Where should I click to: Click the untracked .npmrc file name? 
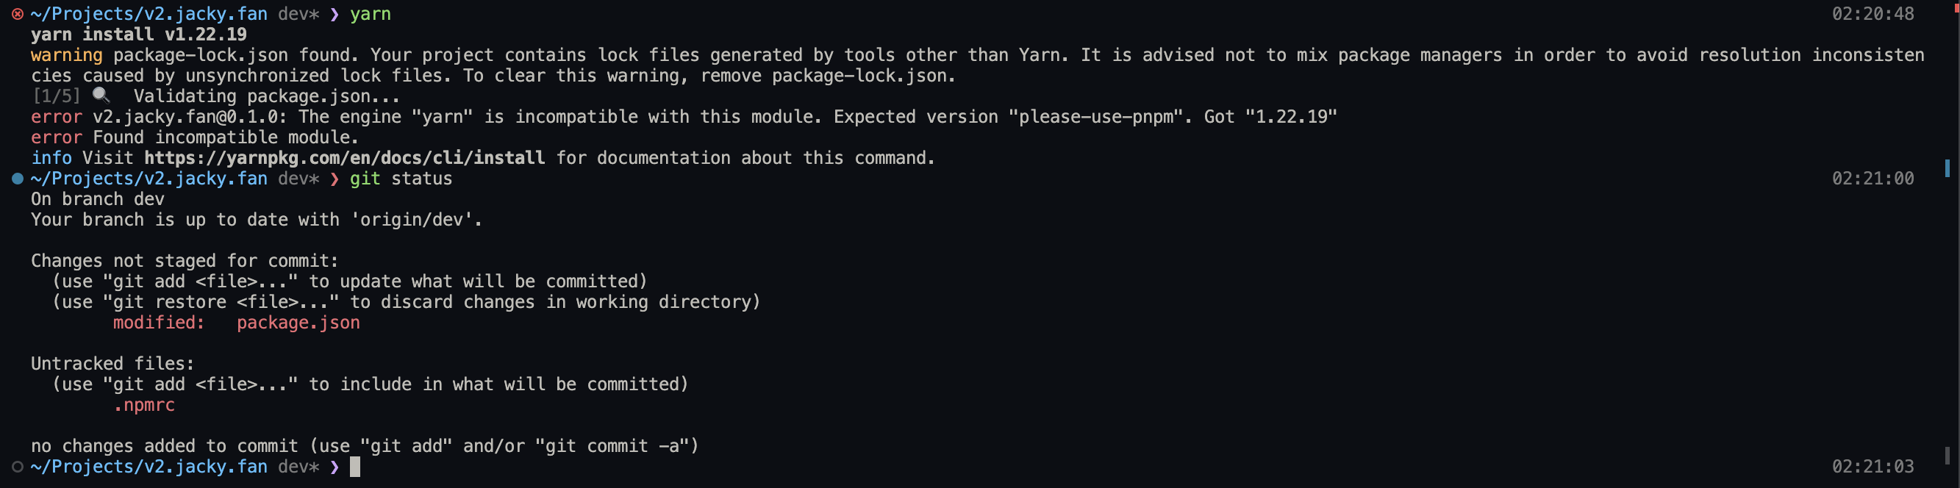[x=144, y=405]
